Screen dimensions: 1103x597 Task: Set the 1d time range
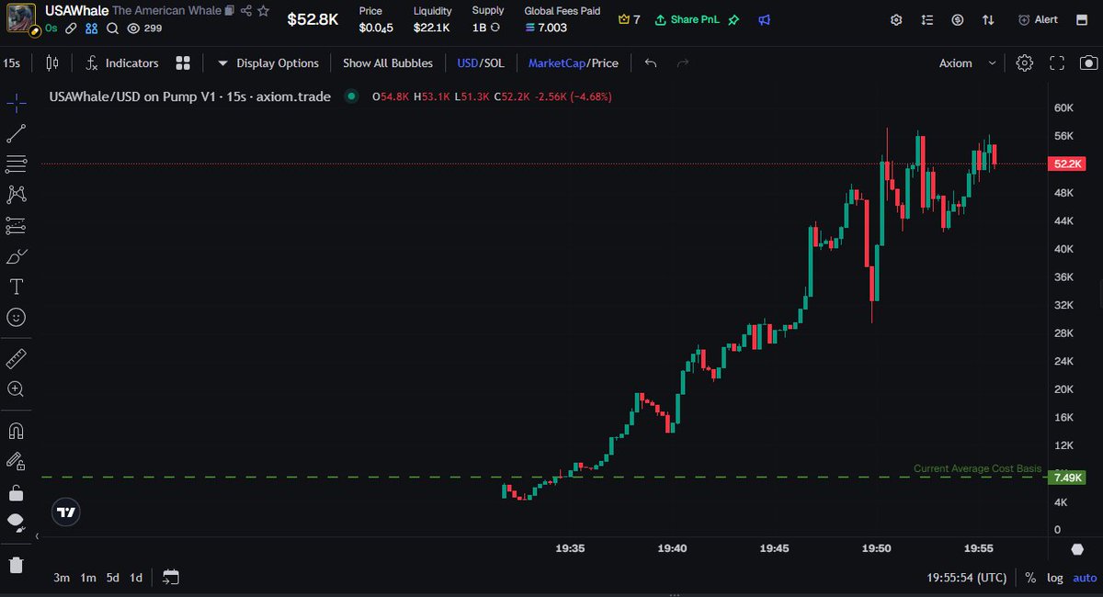[x=136, y=578]
